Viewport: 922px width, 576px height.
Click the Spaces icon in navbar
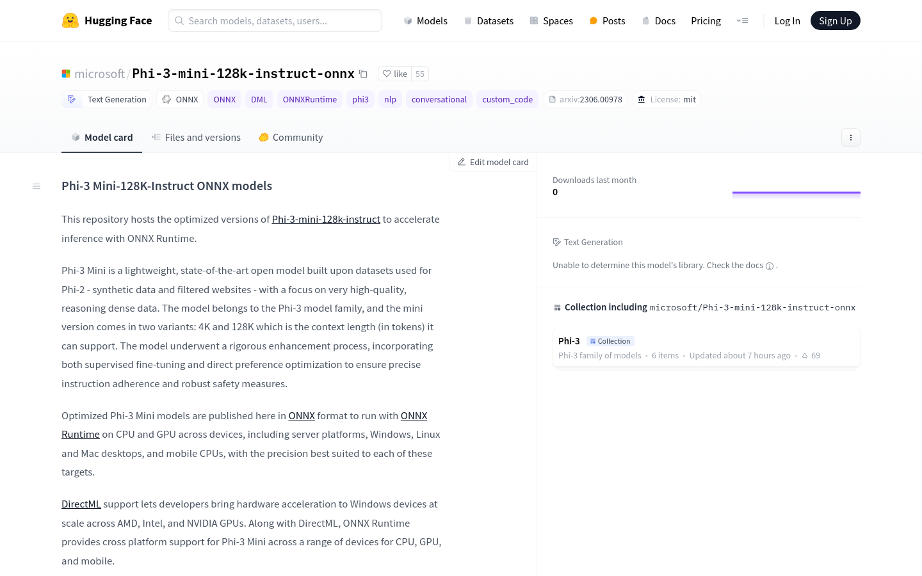pyautogui.click(x=534, y=20)
